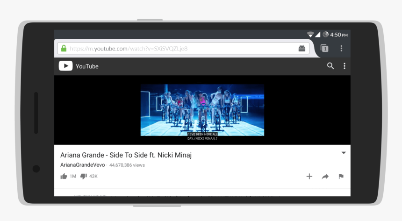402x221 pixels.
Task: Click the green secure lock icon
Action: 63,48
